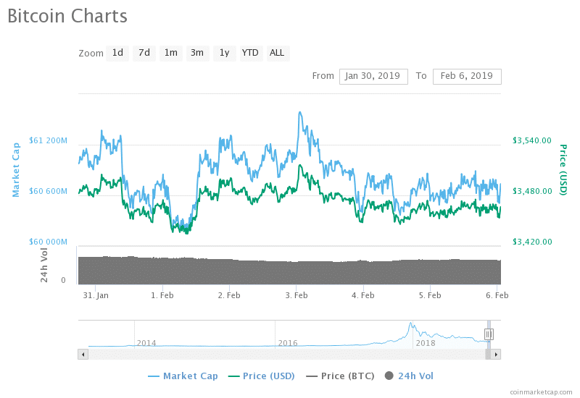The height and width of the screenshot is (398, 580).
Task: Click the $60 000M market cap label
Action: click(x=49, y=242)
